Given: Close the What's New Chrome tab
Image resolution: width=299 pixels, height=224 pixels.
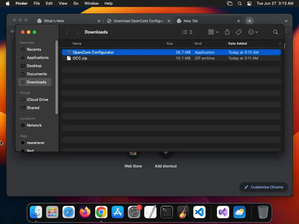Looking at the screenshot, I should (99, 21).
